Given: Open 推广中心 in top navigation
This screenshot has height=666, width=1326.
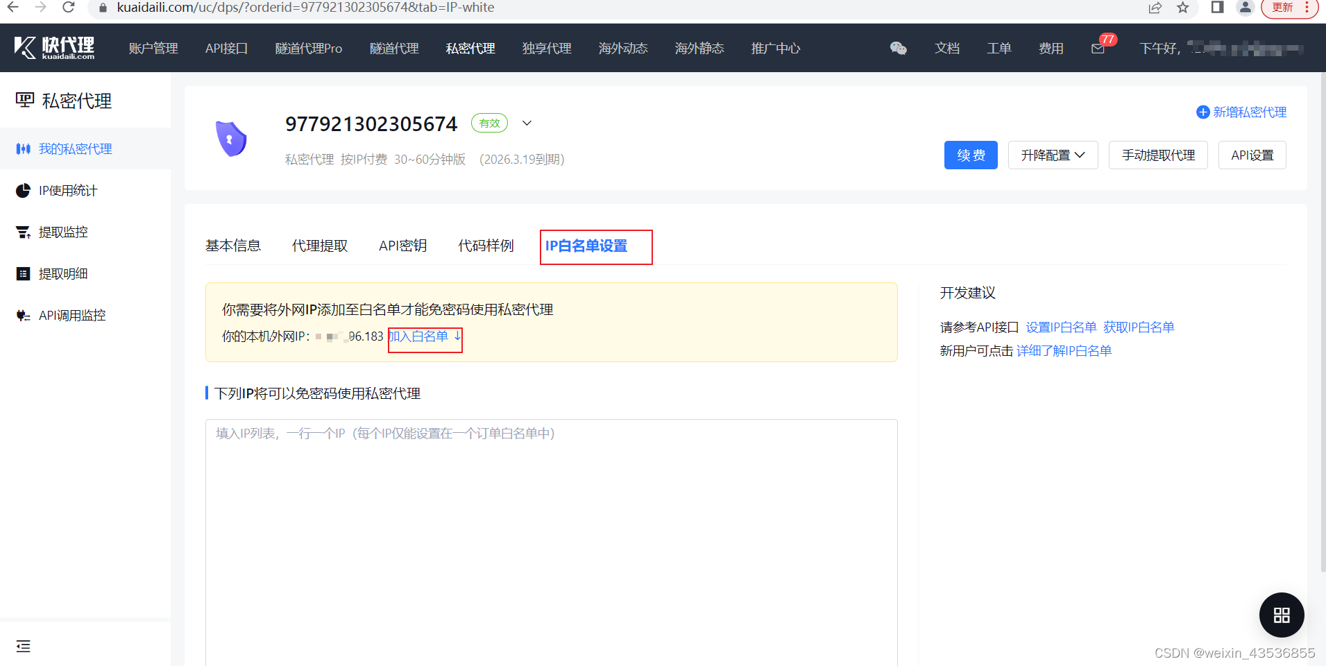Looking at the screenshot, I should [x=776, y=48].
